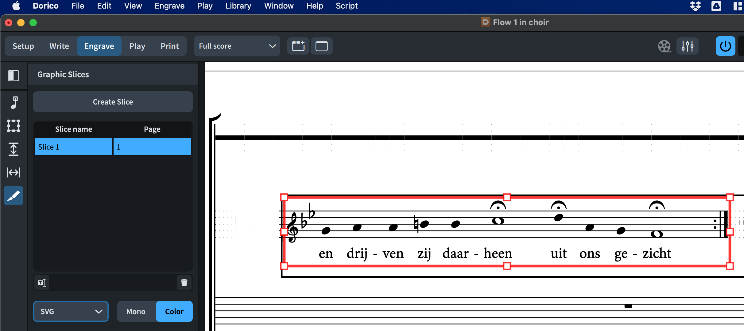Screen dimensions: 744x331
Task: Open the Mixer window
Action: [687, 46]
